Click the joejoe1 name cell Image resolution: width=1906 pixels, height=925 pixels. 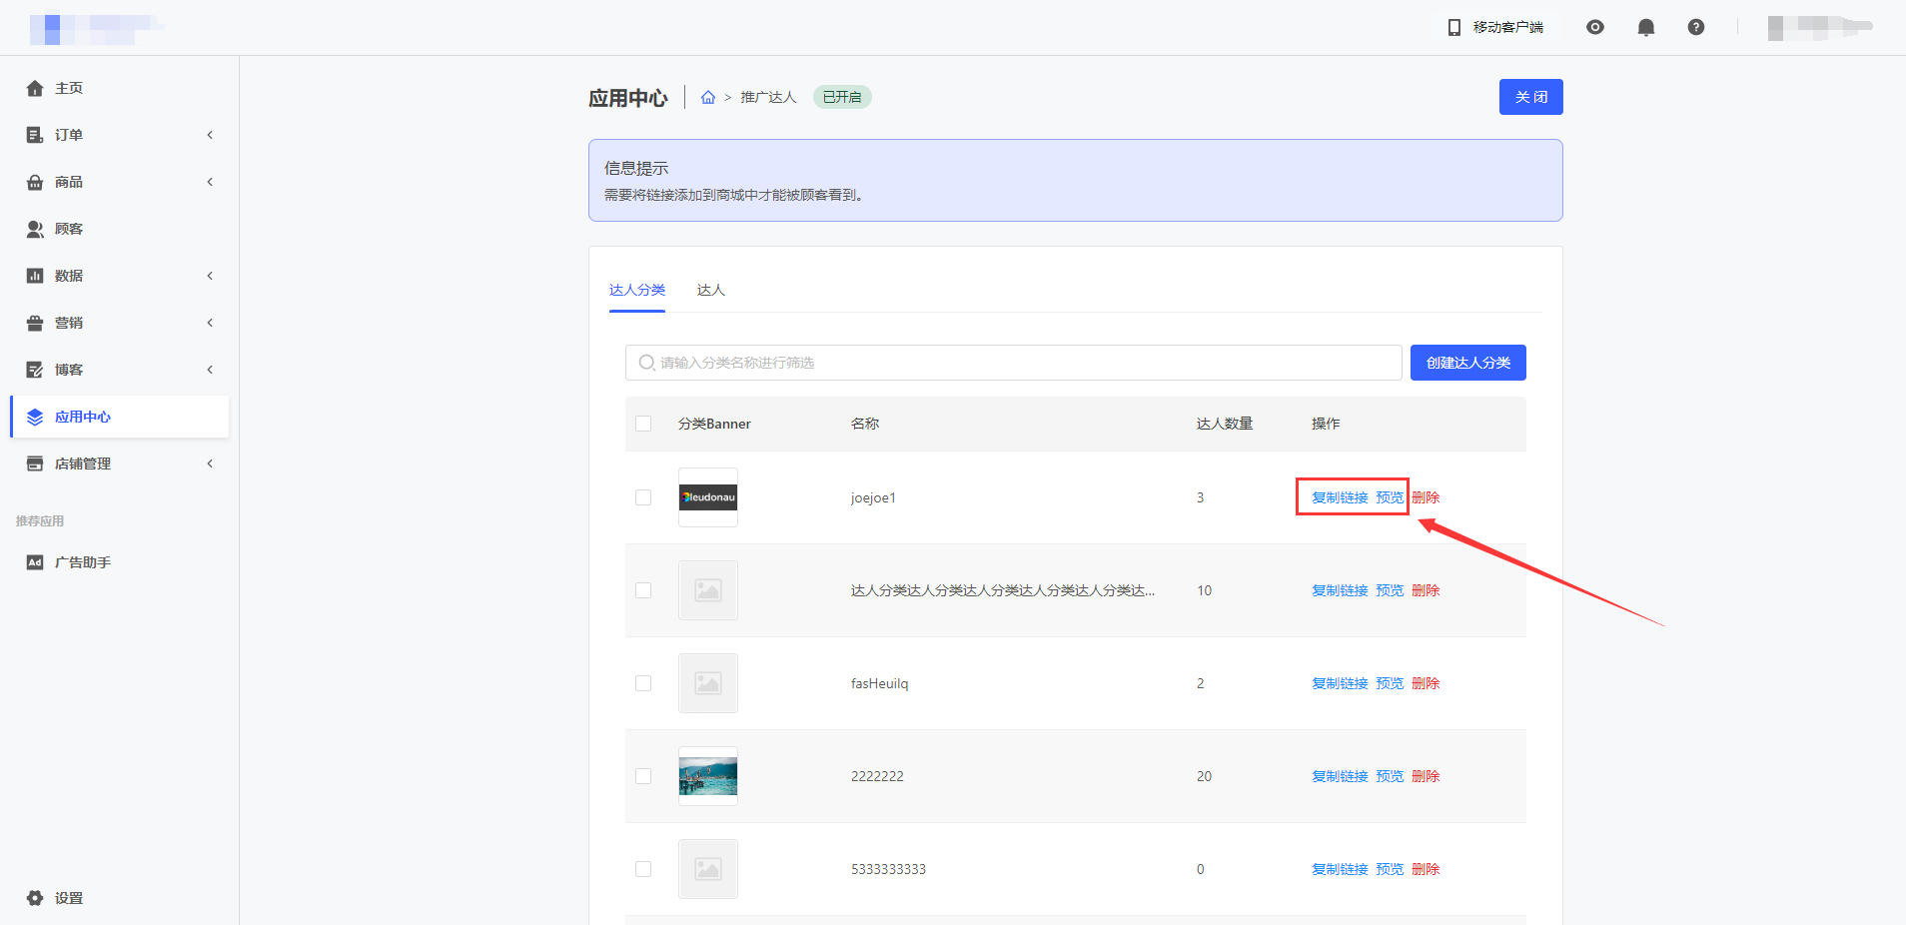873,497
